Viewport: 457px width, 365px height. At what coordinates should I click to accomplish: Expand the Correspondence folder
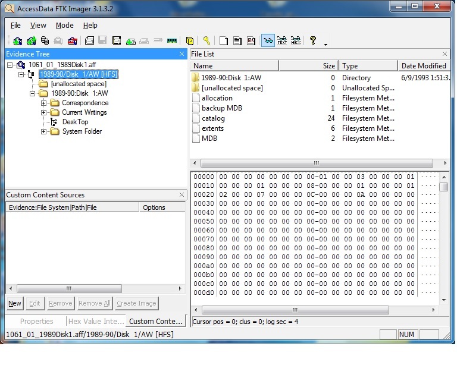pos(43,103)
